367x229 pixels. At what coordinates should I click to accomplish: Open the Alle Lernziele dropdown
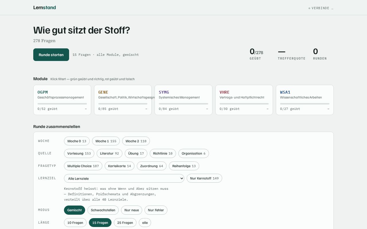point(124,178)
